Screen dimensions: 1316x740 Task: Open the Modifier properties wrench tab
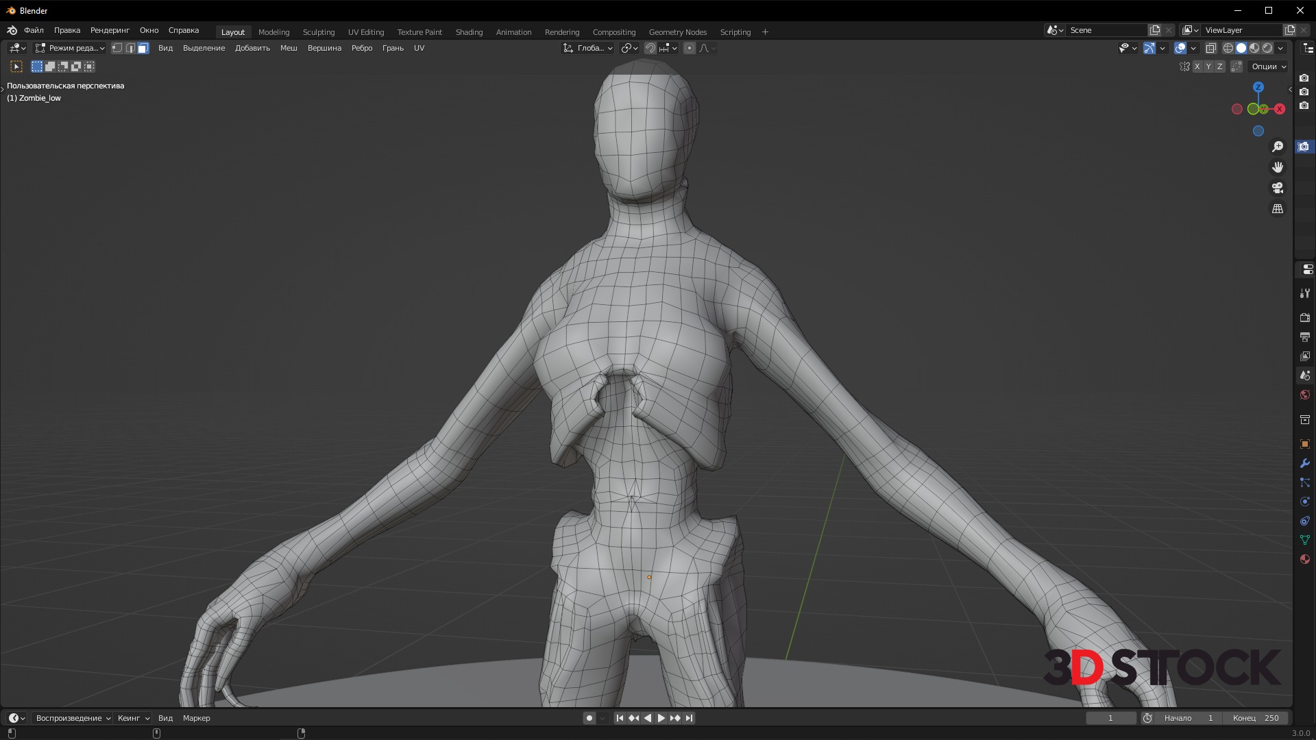coord(1304,463)
